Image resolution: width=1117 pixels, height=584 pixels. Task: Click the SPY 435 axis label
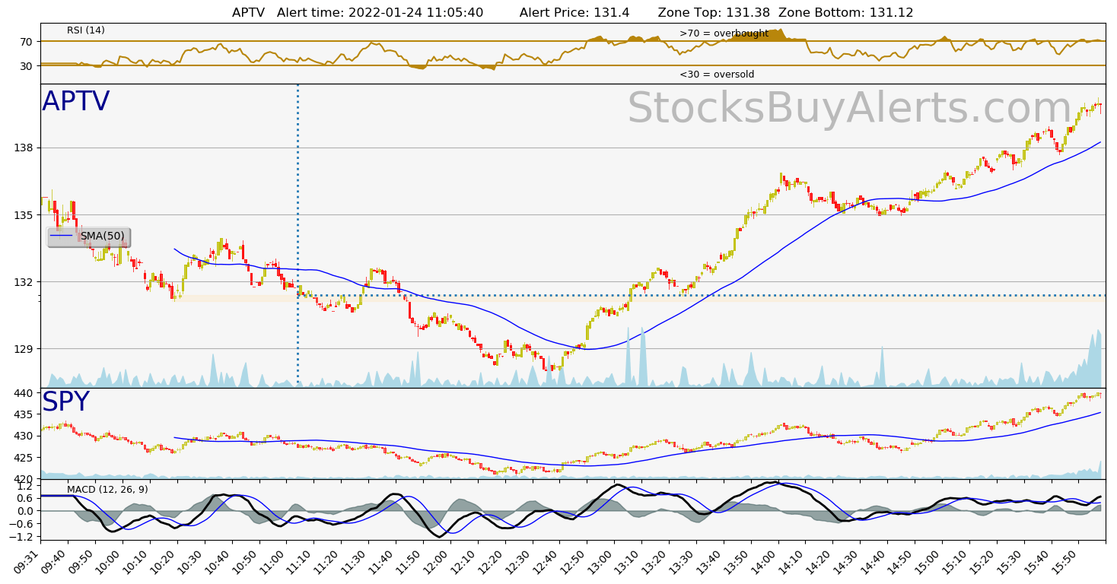(25, 414)
